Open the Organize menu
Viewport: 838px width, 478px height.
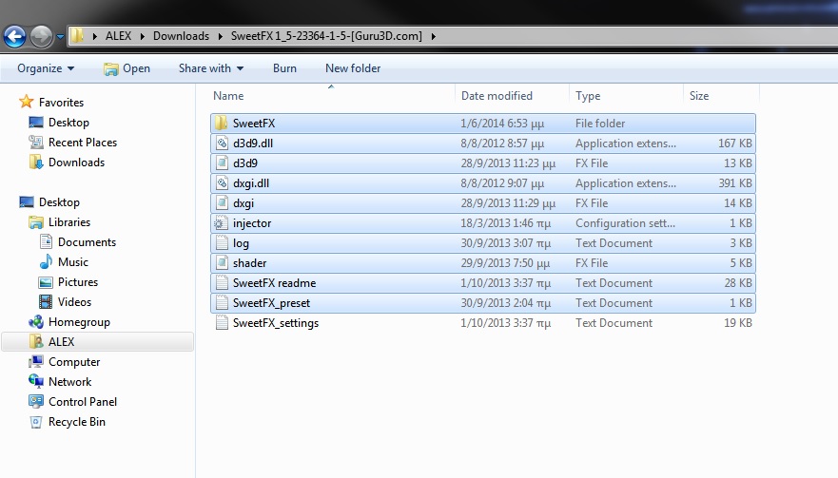tap(46, 68)
